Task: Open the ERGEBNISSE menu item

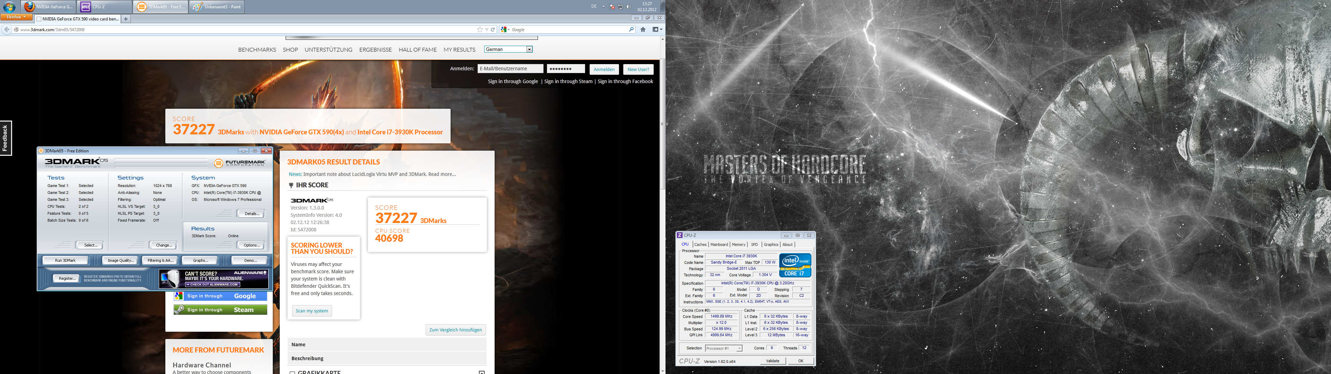Action: pyautogui.click(x=375, y=50)
